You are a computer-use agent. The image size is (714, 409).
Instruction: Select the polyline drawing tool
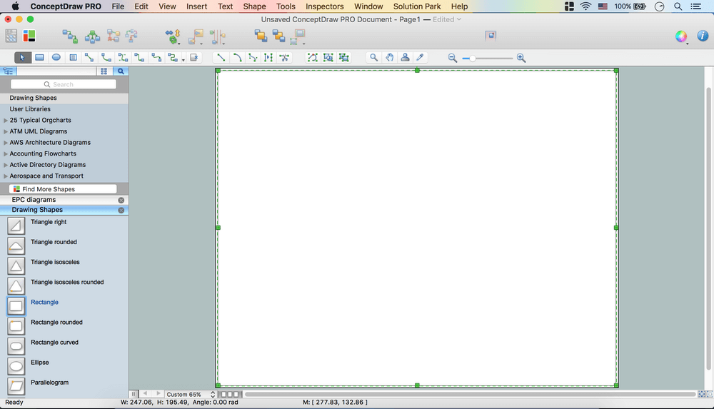253,57
